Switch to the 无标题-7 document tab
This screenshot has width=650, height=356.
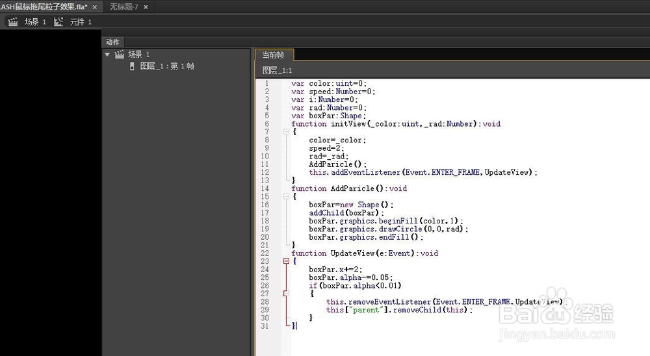[x=123, y=6]
